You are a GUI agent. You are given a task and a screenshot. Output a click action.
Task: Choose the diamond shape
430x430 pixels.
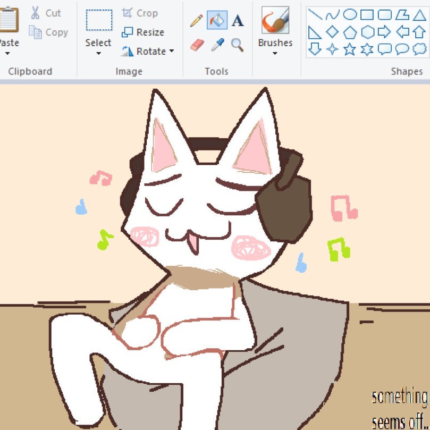tap(332, 32)
